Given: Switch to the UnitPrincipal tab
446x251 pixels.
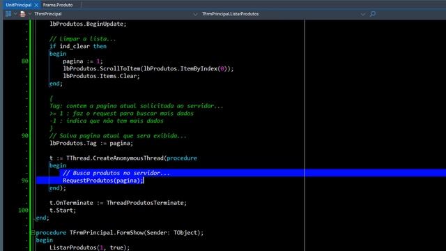Looking at the screenshot, I should coord(19,5).
